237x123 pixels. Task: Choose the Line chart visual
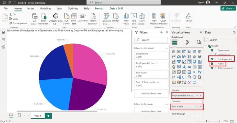[x=174, y=57]
